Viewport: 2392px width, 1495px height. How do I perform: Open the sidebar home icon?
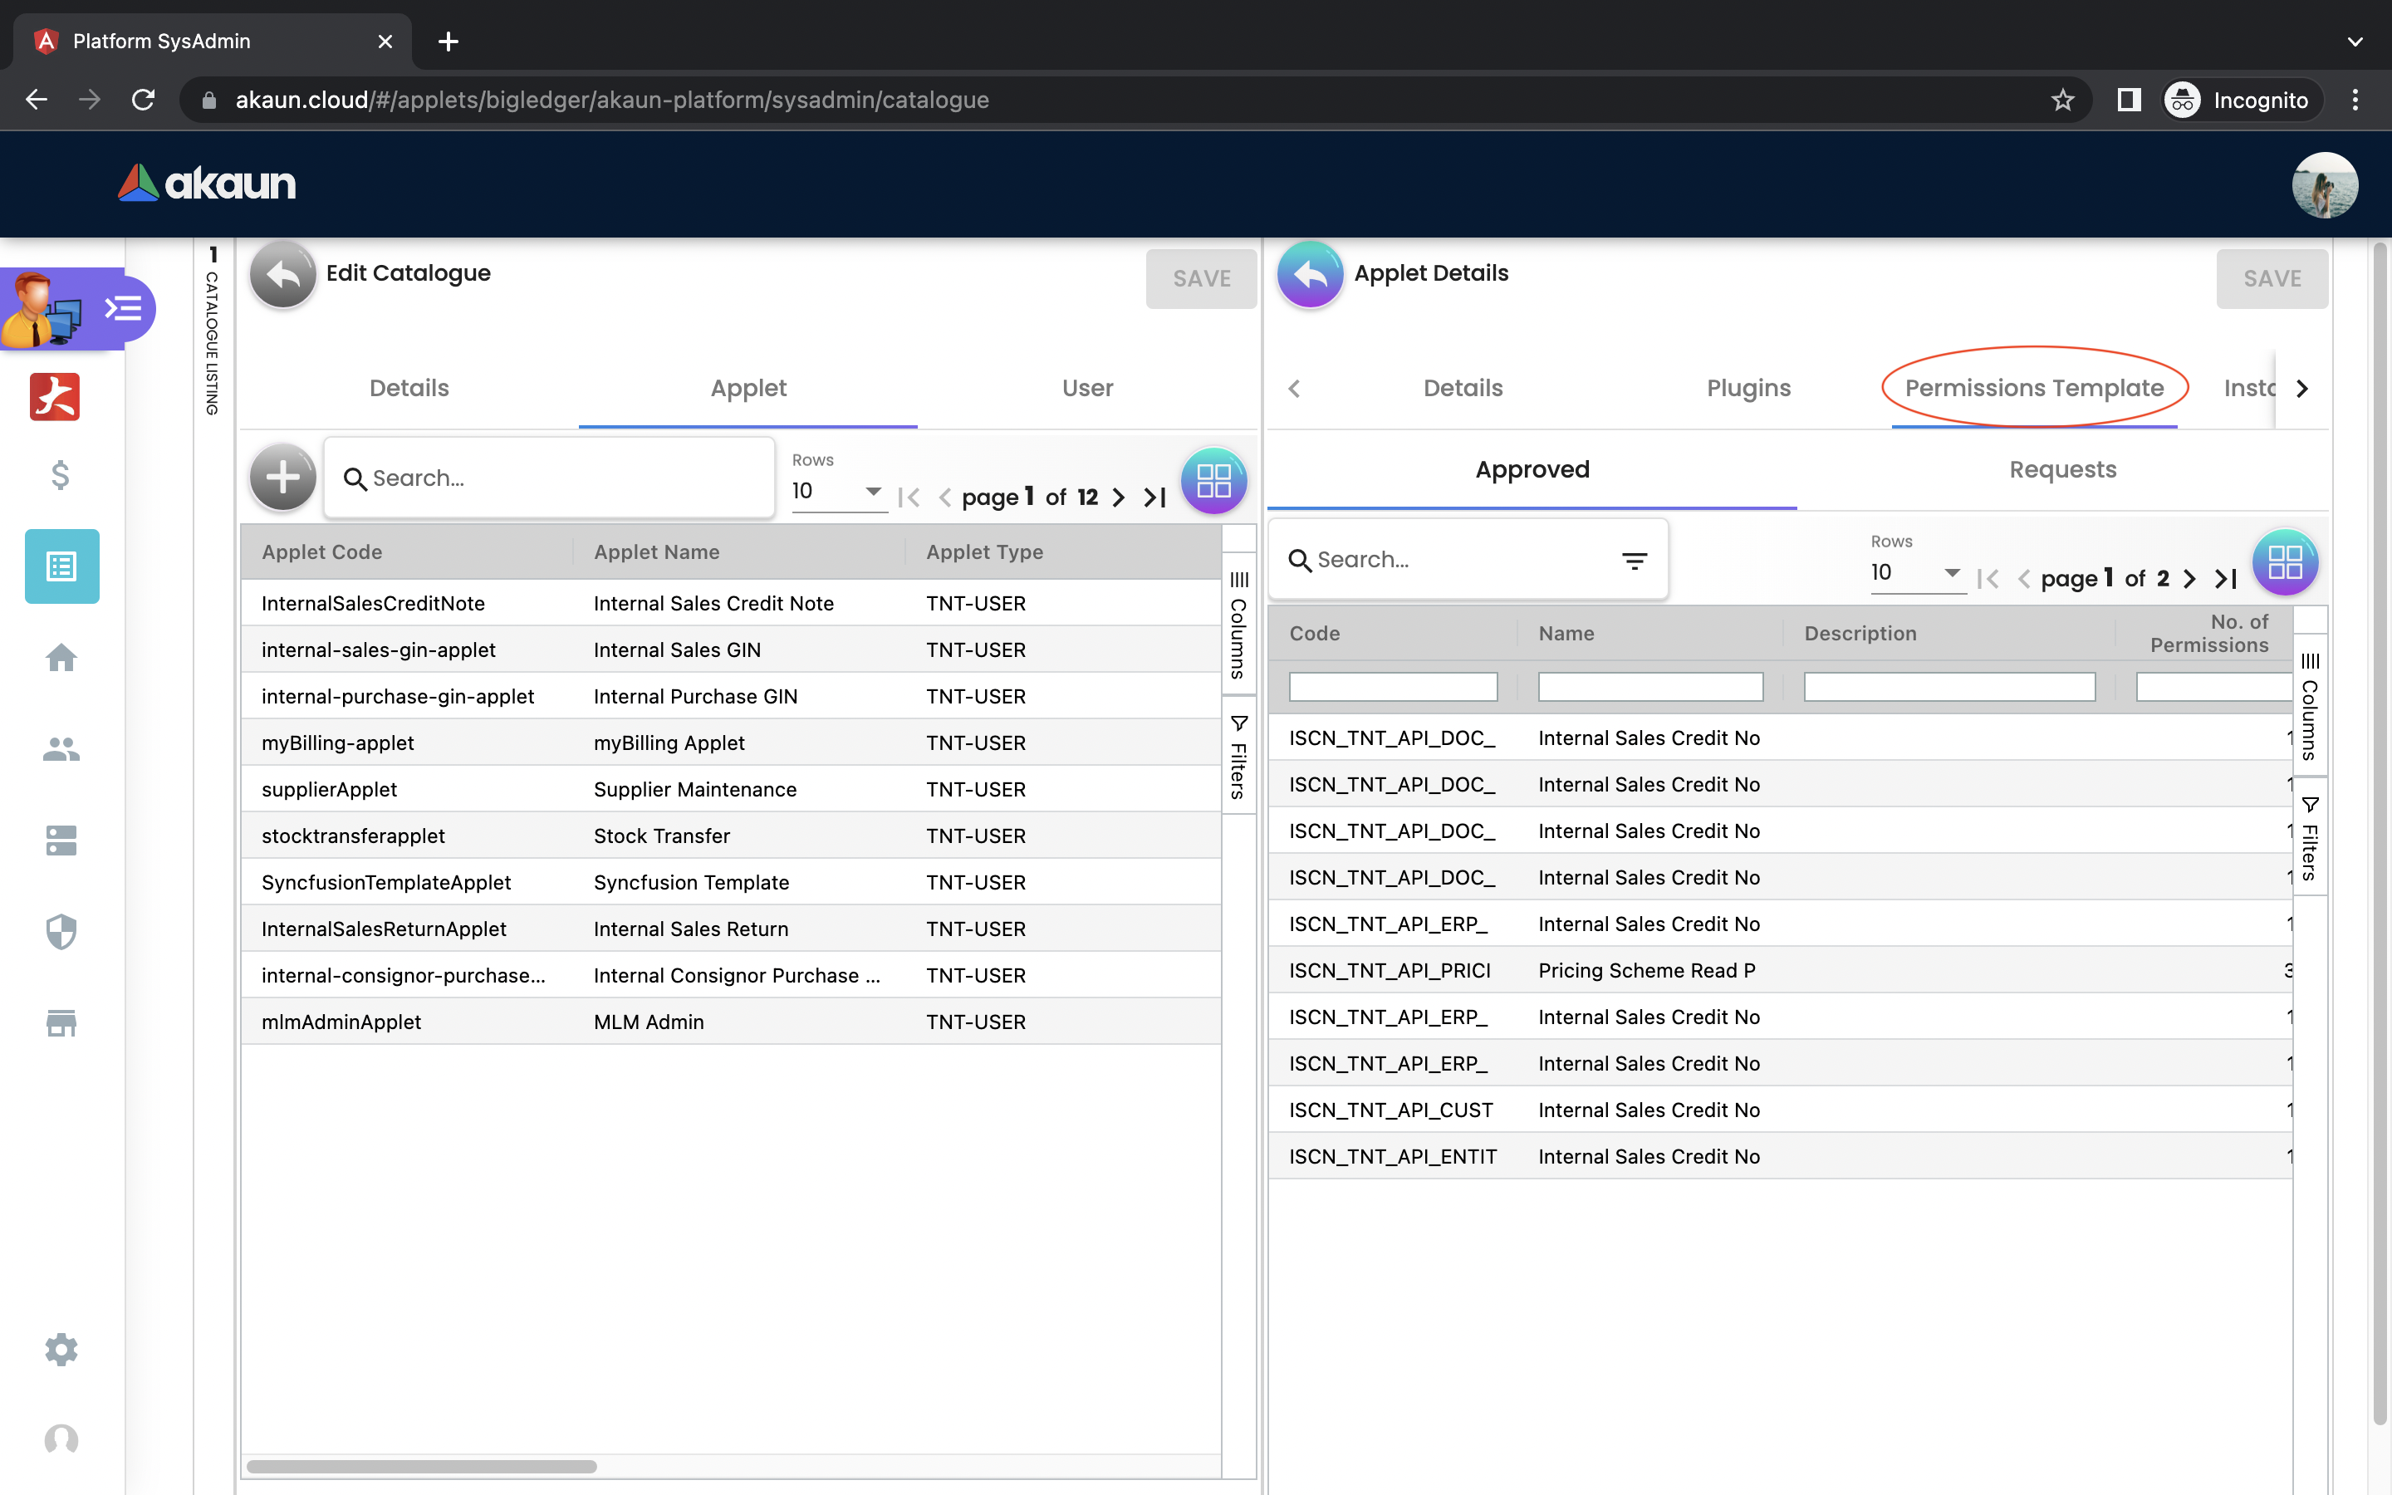[x=61, y=658]
